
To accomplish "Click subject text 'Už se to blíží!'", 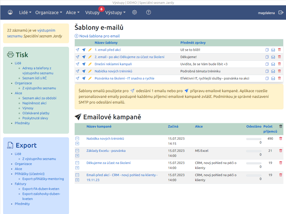I will 190,50.
